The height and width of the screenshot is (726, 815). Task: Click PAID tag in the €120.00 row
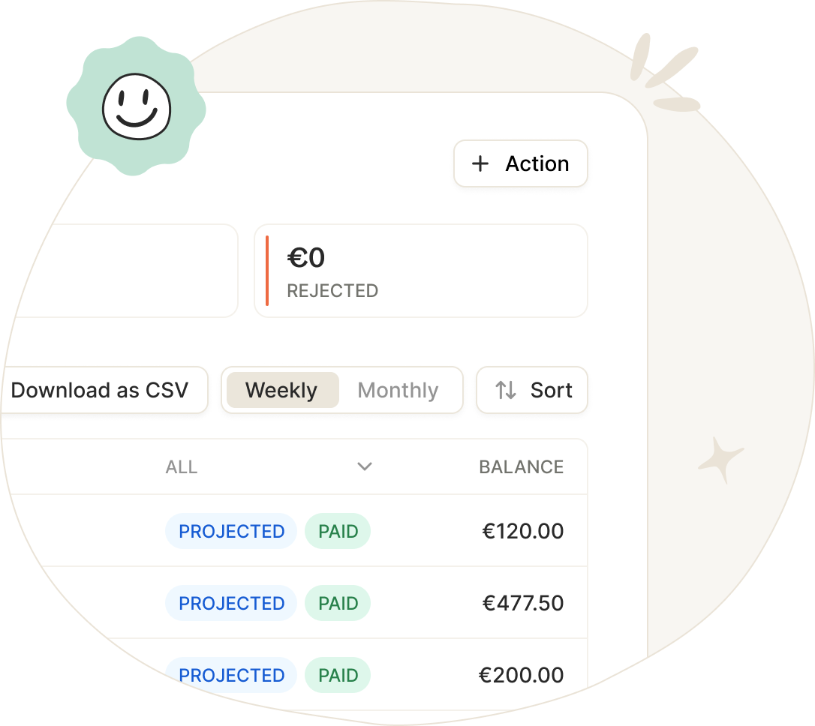pyautogui.click(x=338, y=531)
